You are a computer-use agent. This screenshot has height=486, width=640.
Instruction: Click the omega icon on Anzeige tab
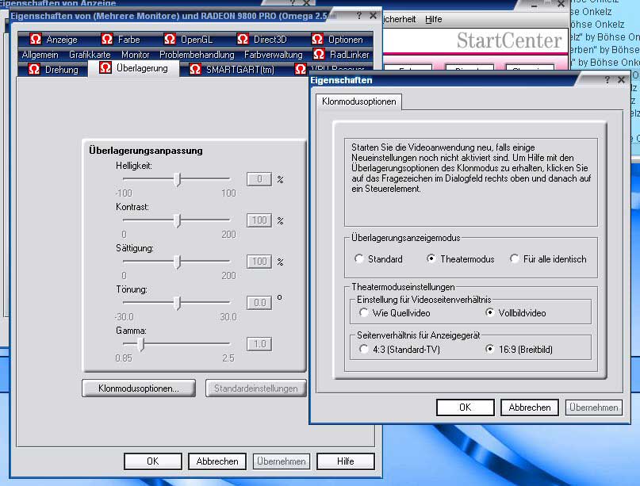tap(36, 39)
